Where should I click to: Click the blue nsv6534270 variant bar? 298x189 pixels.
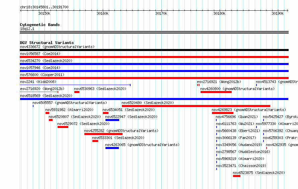pos(154,64)
